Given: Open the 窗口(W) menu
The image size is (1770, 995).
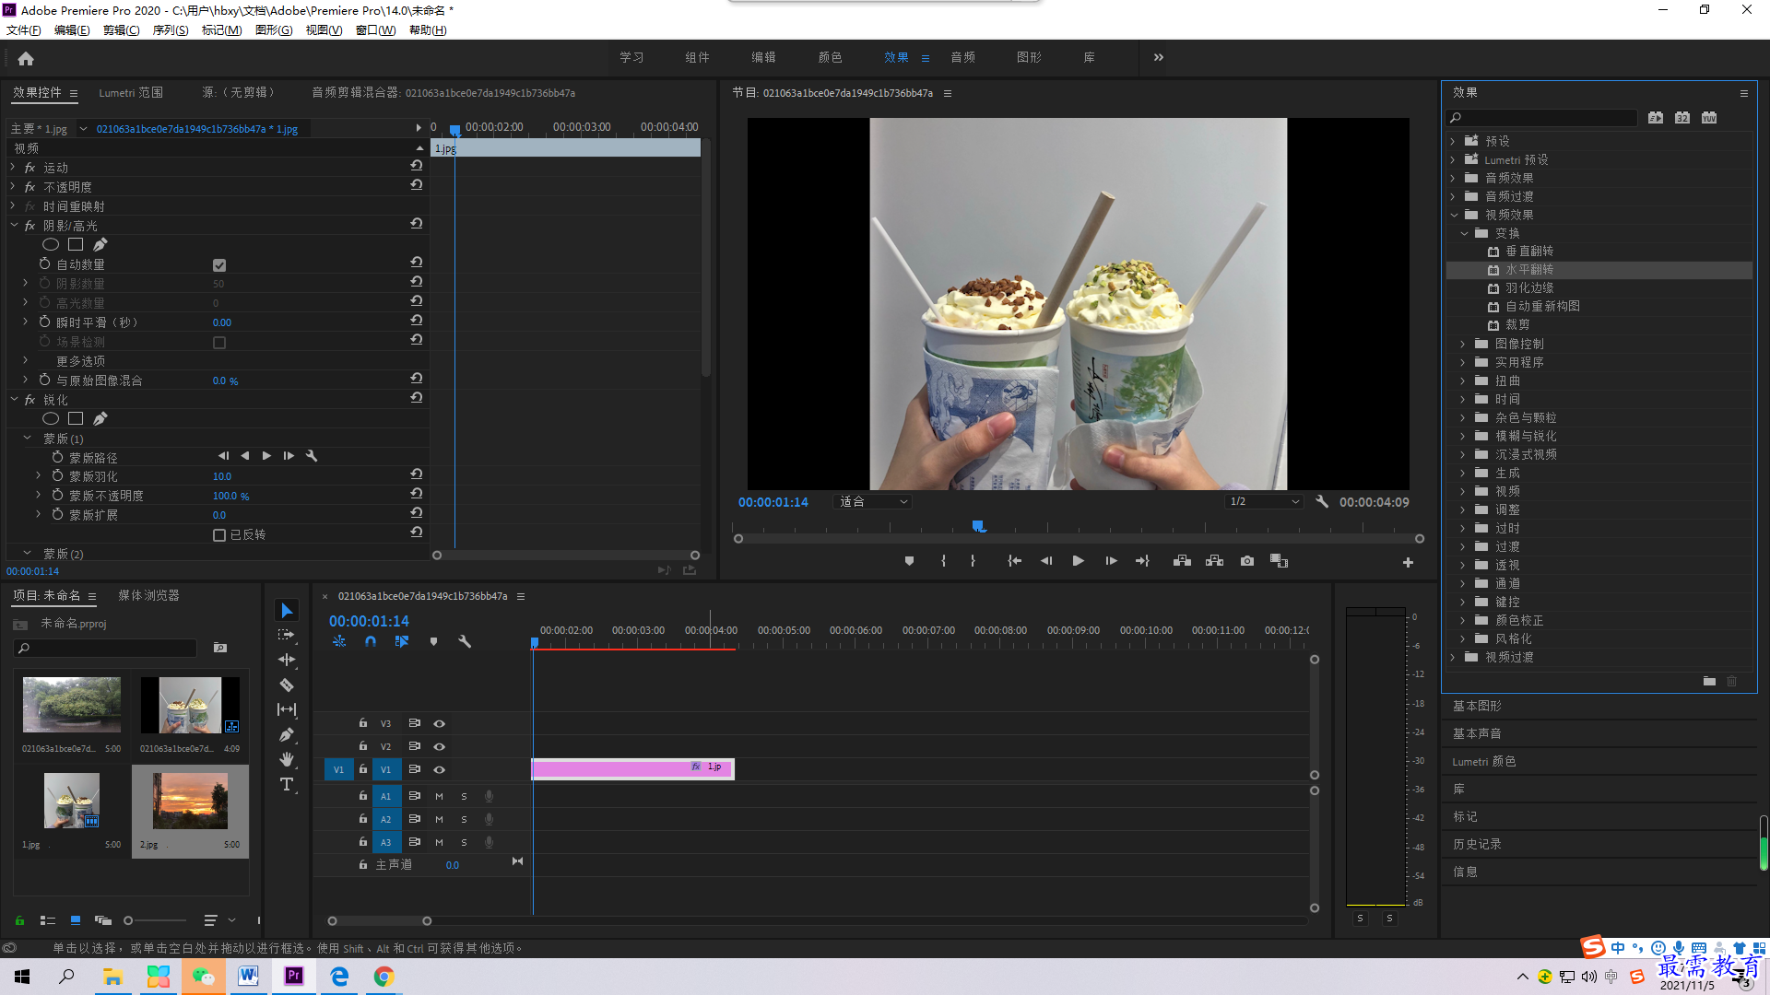Looking at the screenshot, I should (376, 30).
